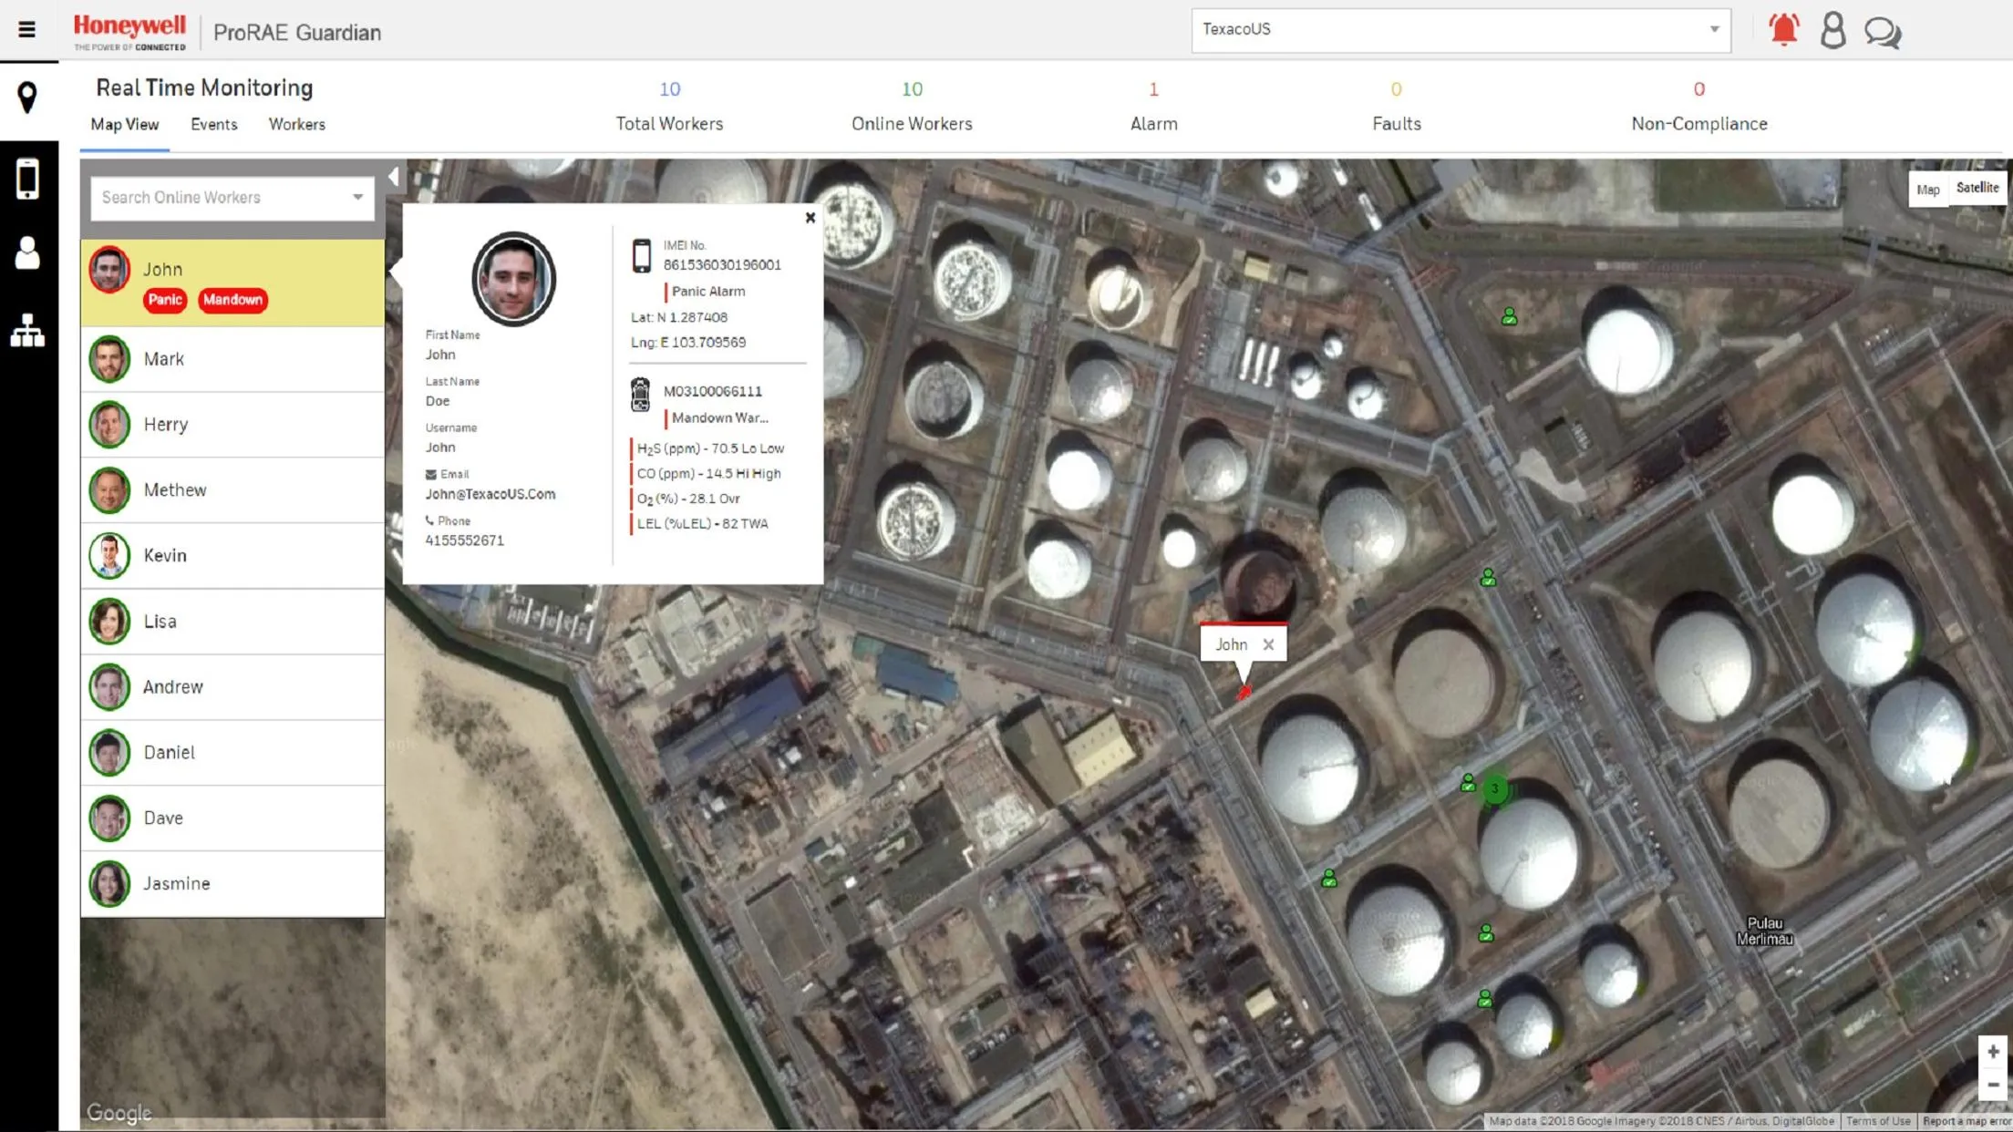
Task: Collapse the worker list panel arrow
Action: point(394,177)
